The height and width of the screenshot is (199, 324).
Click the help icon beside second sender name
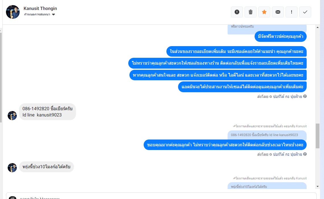(305, 154)
